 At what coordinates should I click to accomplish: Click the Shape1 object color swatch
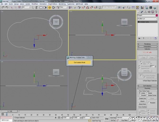[157, 15]
